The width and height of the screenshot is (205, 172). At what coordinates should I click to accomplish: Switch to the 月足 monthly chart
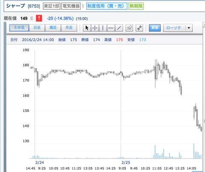pos(69,28)
